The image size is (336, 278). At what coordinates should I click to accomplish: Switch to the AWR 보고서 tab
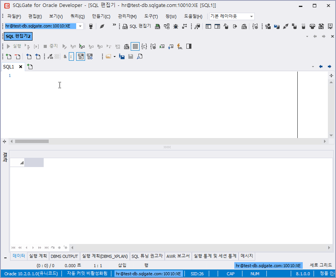pyautogui.click(x=178, y=256)
